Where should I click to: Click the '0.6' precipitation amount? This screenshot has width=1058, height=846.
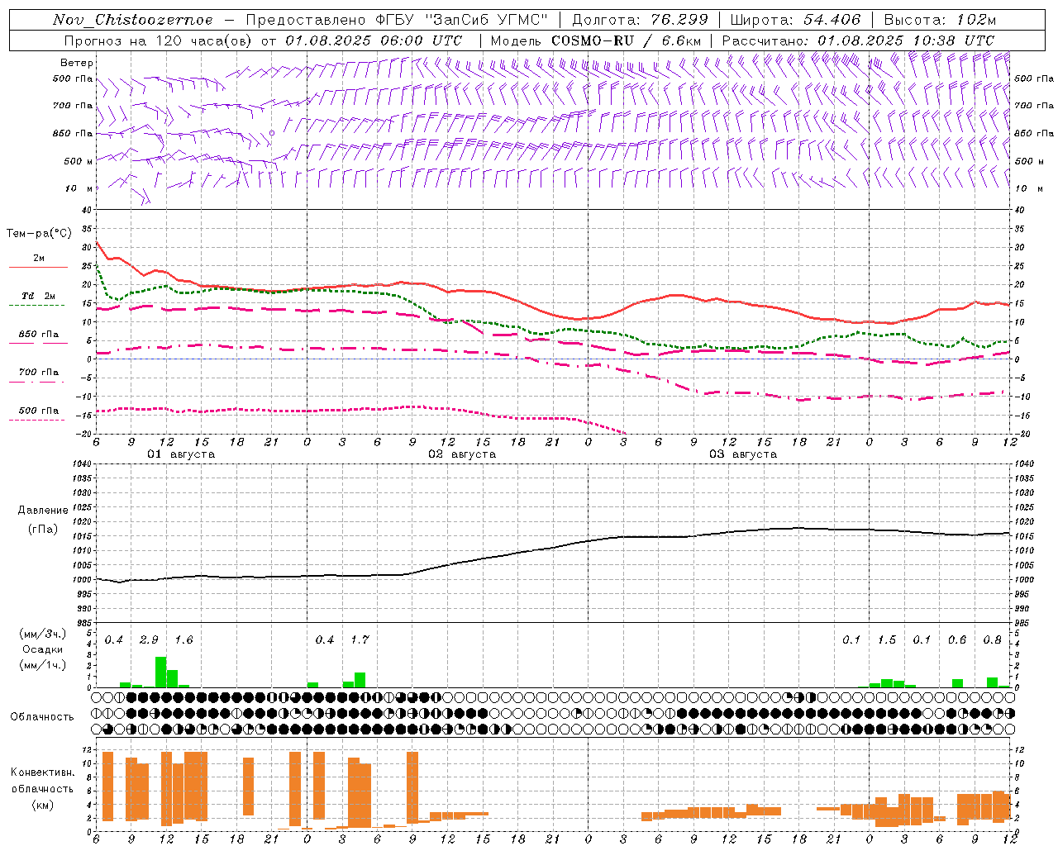[x=957, y=639]
